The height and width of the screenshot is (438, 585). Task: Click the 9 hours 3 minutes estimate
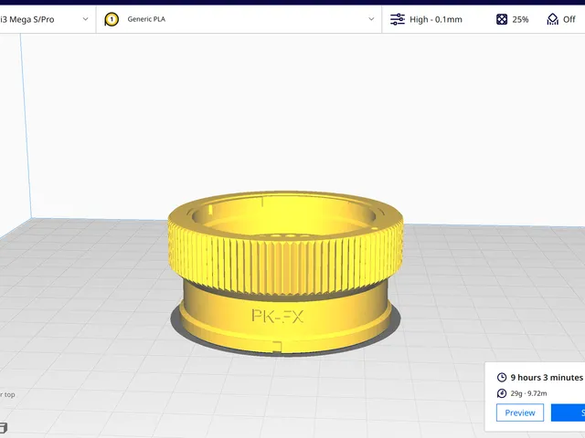[547, 377]
